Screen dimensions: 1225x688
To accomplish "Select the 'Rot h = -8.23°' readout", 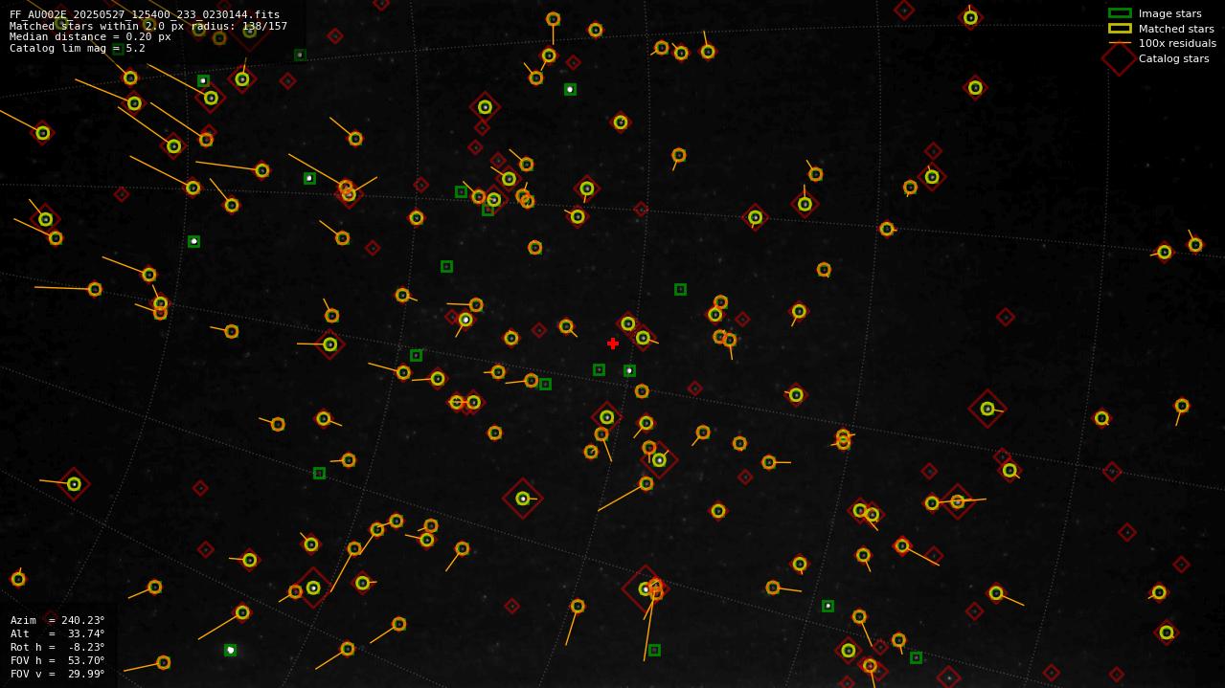I will click(x=57, y=647).
